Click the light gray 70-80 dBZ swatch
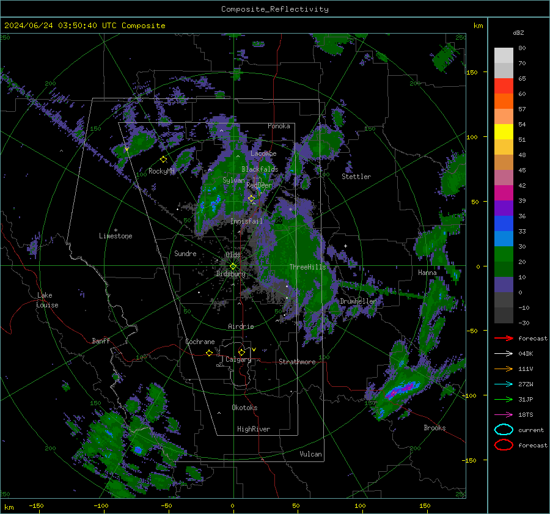The width and height of the screenshot is (550, 514). pyautogui.click(x=504, y=55)
